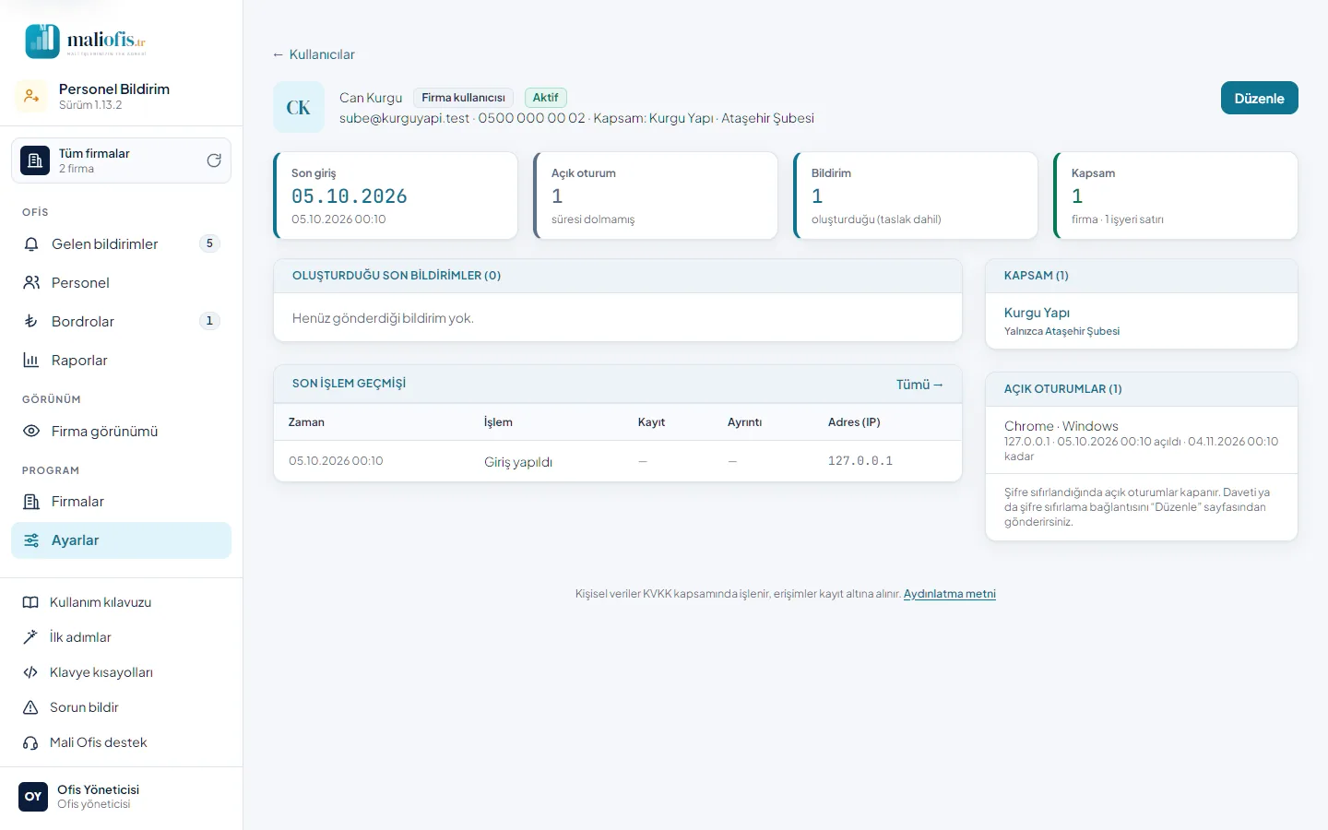Open Mali Ofis destek

[121, 742]
